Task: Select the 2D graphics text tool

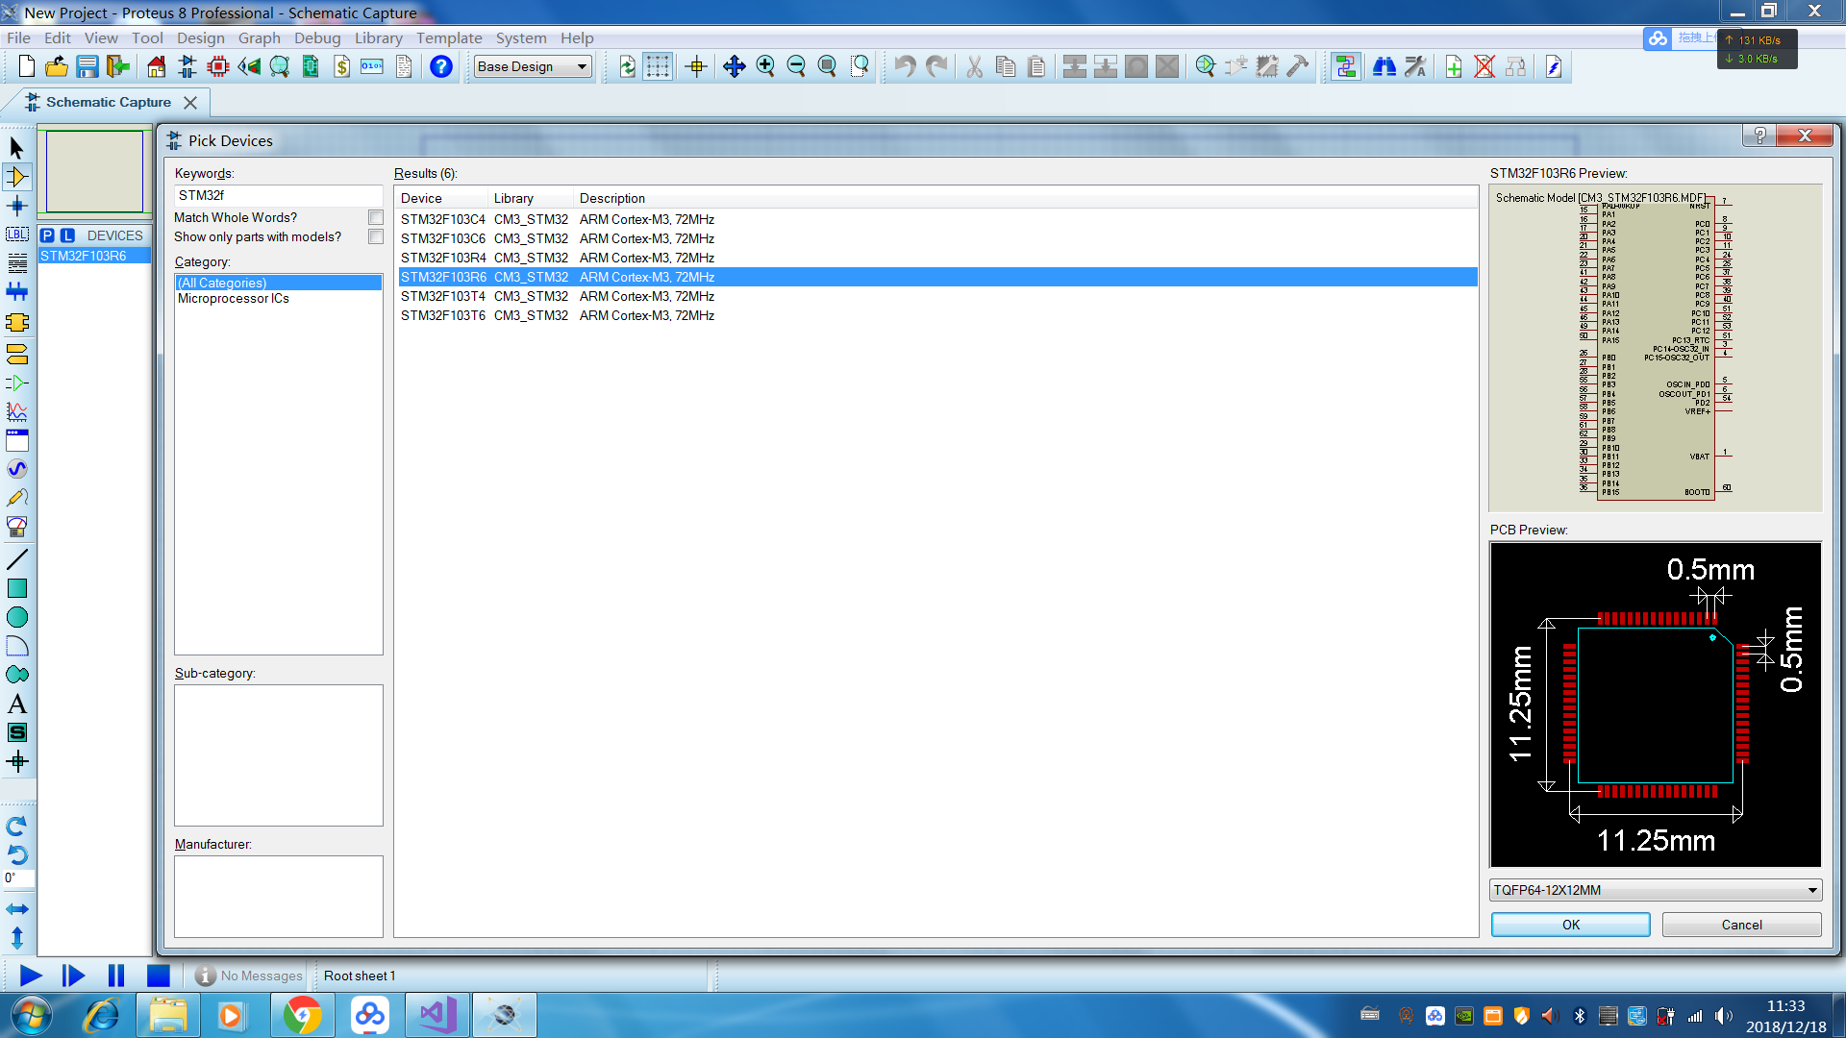Action: (x=17, y=704)
